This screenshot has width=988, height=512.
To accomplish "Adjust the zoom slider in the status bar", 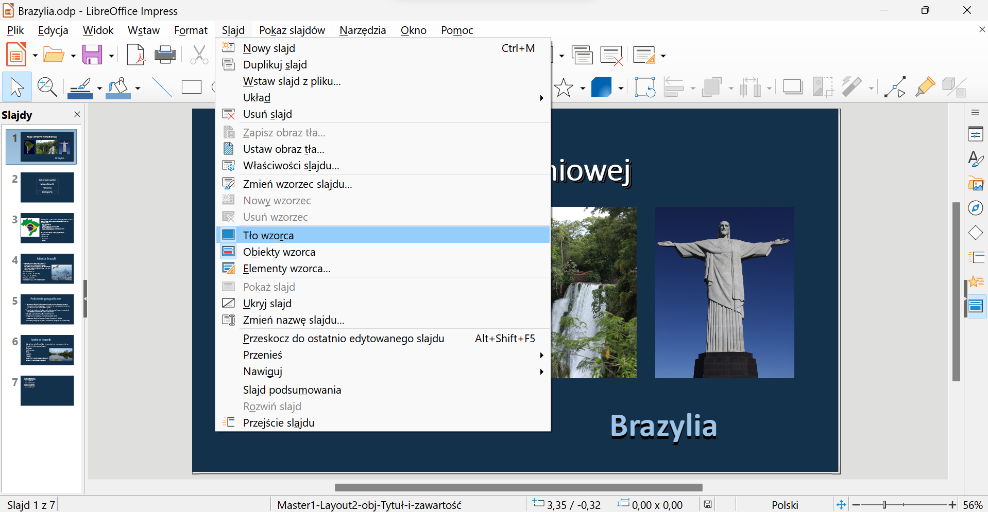I will pos(884,505).
